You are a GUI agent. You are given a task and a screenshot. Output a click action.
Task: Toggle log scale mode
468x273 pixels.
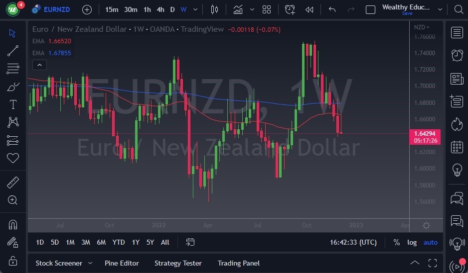(412, 242)
